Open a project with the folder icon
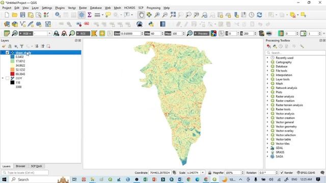This screenshot has width=326, height=183. point(15,15)
